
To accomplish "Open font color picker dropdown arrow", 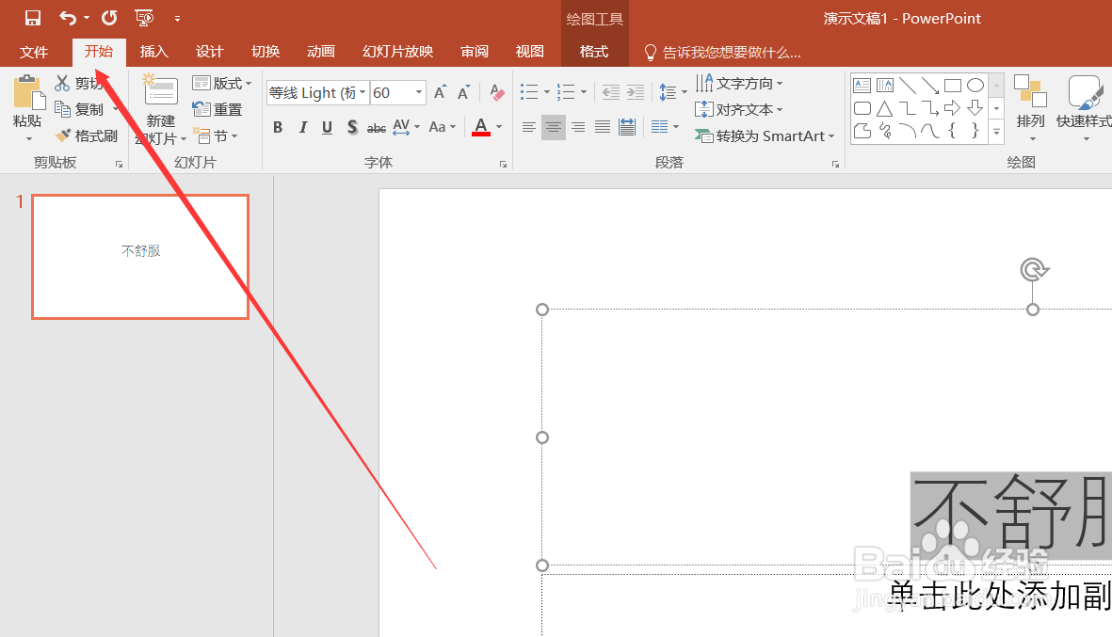I will coord(499,127).
